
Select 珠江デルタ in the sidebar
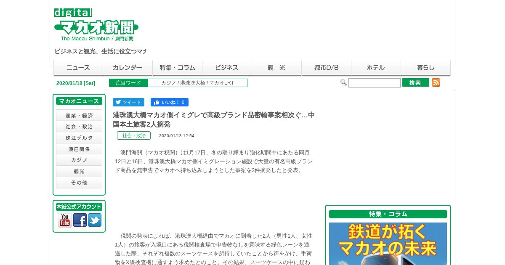[x=79, y=138]
